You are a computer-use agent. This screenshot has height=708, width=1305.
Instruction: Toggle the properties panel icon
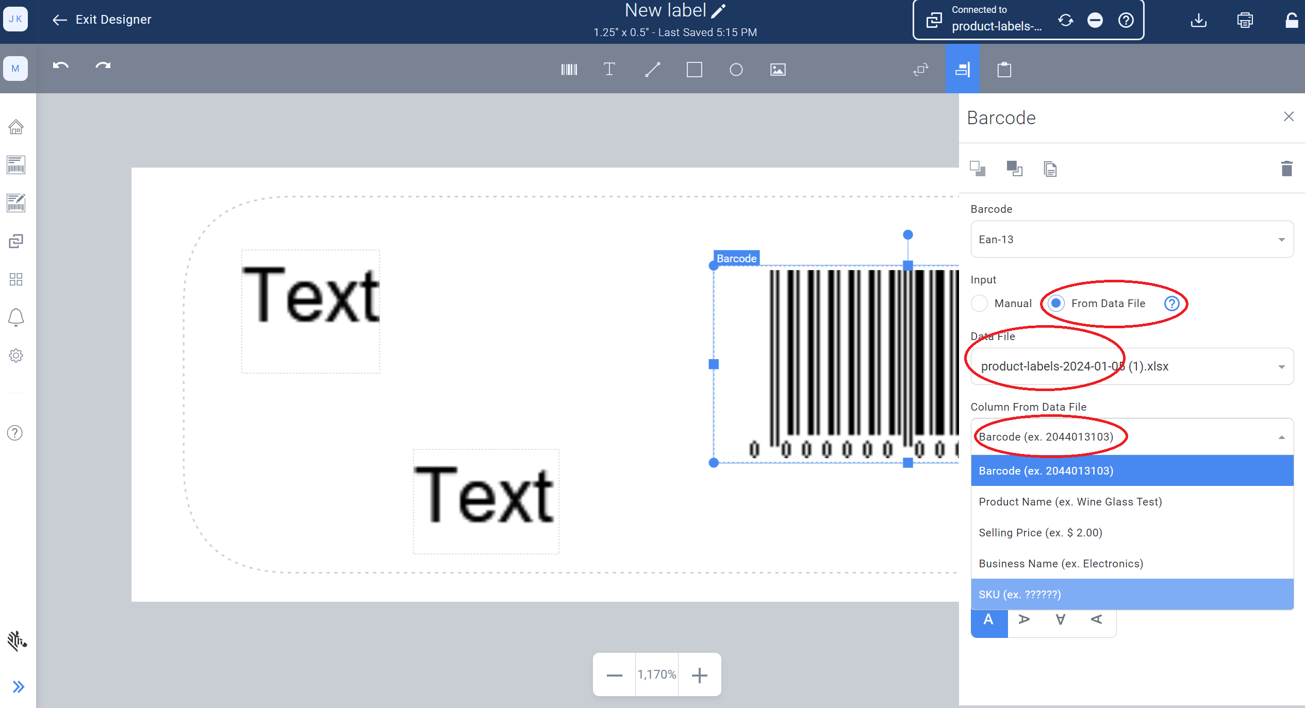[x=962, y=69]
